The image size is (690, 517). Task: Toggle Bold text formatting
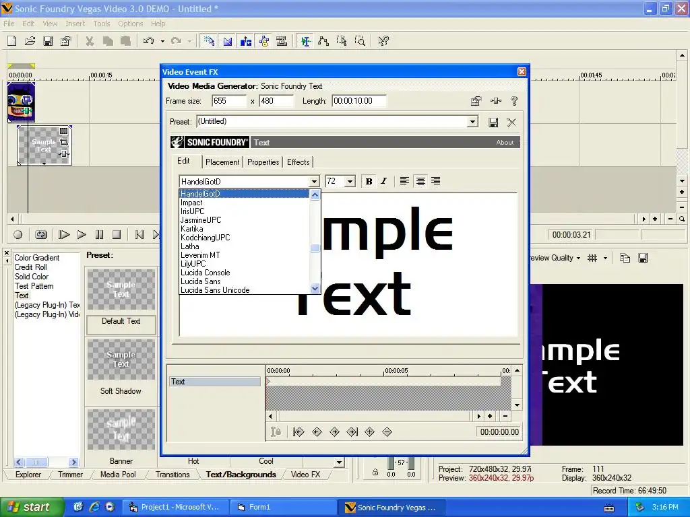[369, 181]
